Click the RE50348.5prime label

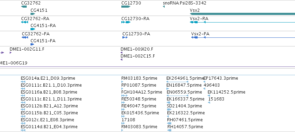click(139, 99)
